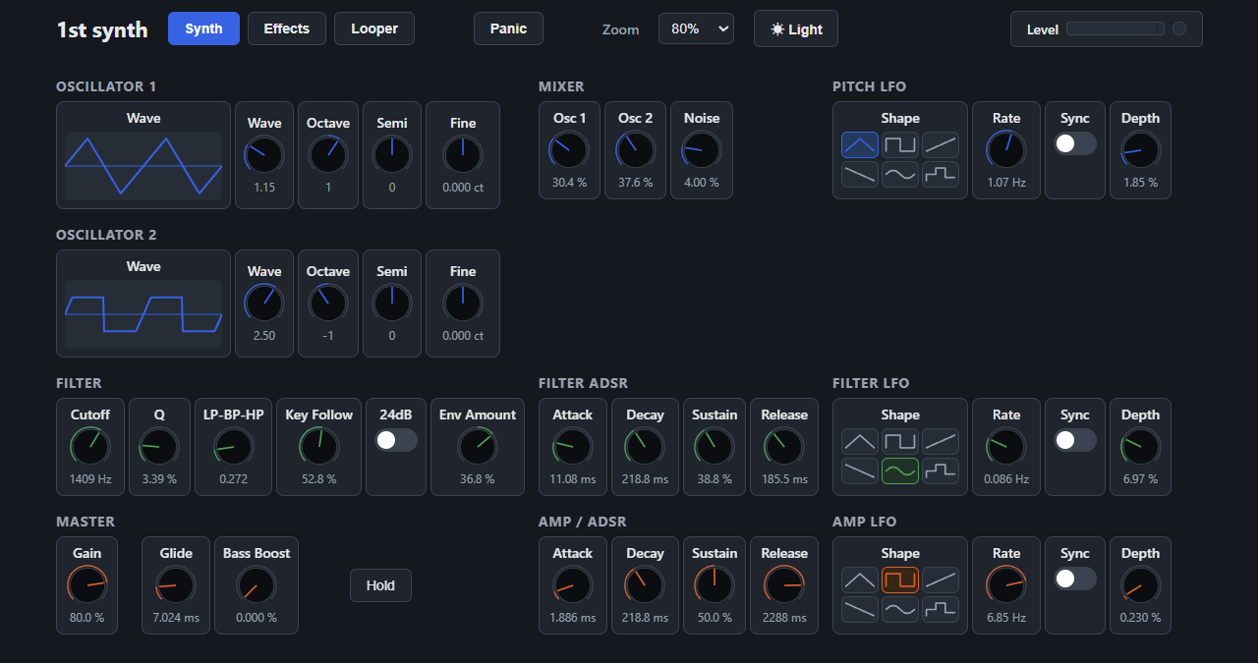Toggle Amp LFO Sync switch

1075,579
